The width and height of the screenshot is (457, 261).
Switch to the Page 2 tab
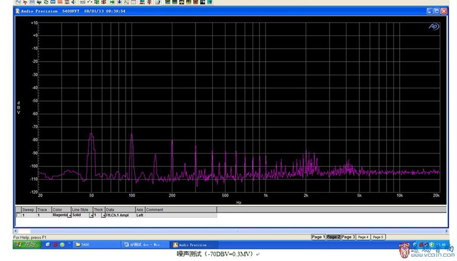tap(333, 237)
